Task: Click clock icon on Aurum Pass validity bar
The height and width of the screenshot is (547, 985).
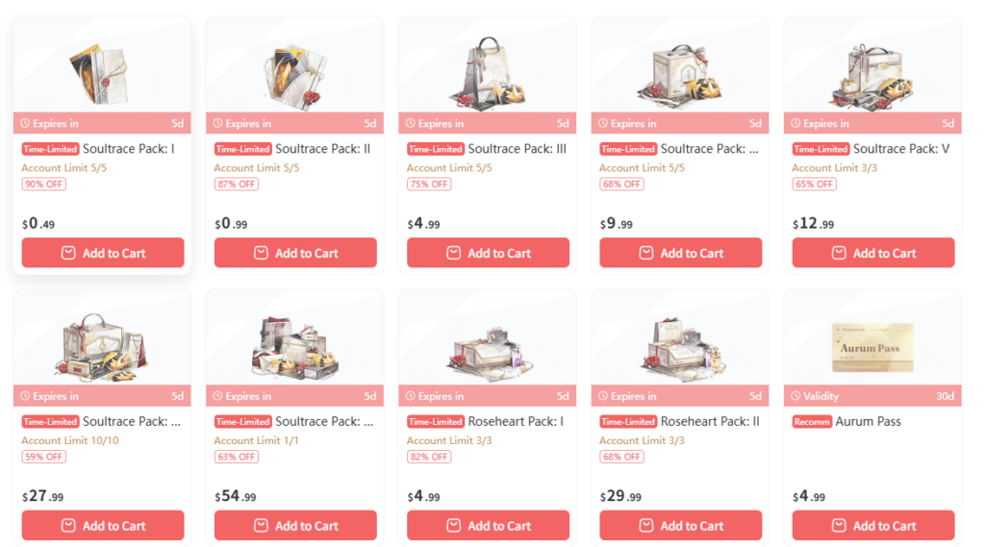Action: tap(796, 396)
